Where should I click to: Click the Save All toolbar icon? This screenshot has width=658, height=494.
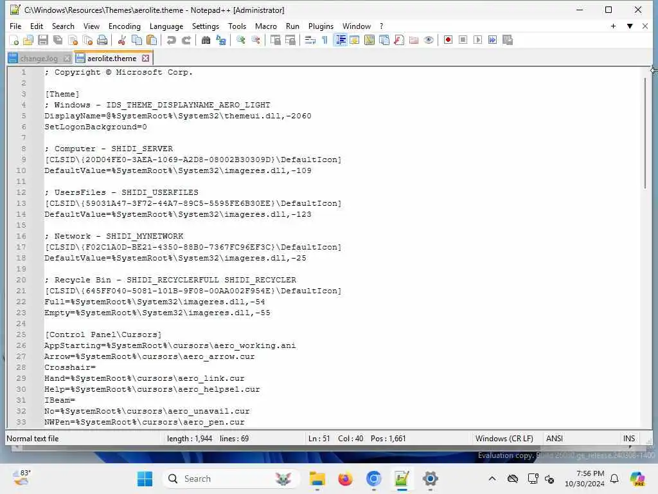58,41
